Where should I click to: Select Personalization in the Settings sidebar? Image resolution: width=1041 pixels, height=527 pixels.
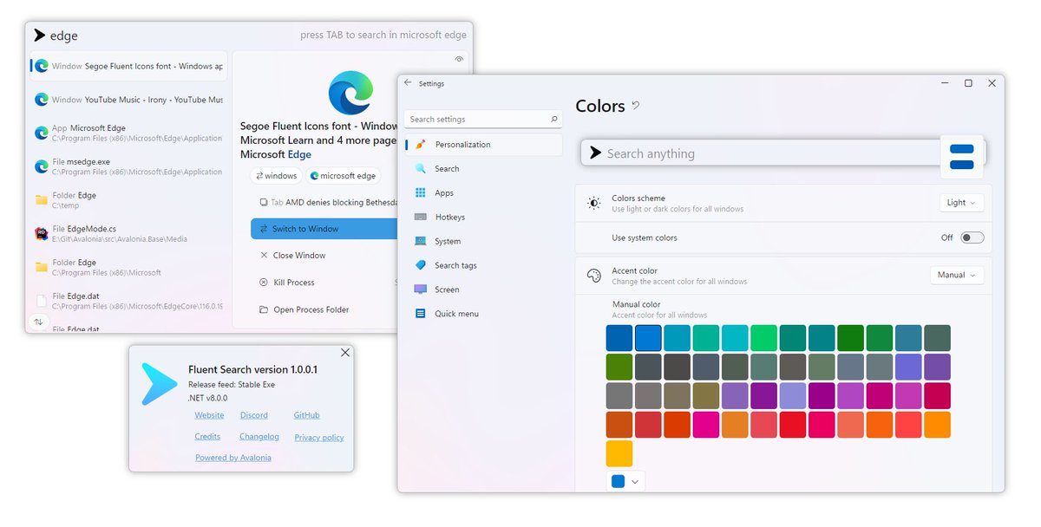[x=483, y=145]
